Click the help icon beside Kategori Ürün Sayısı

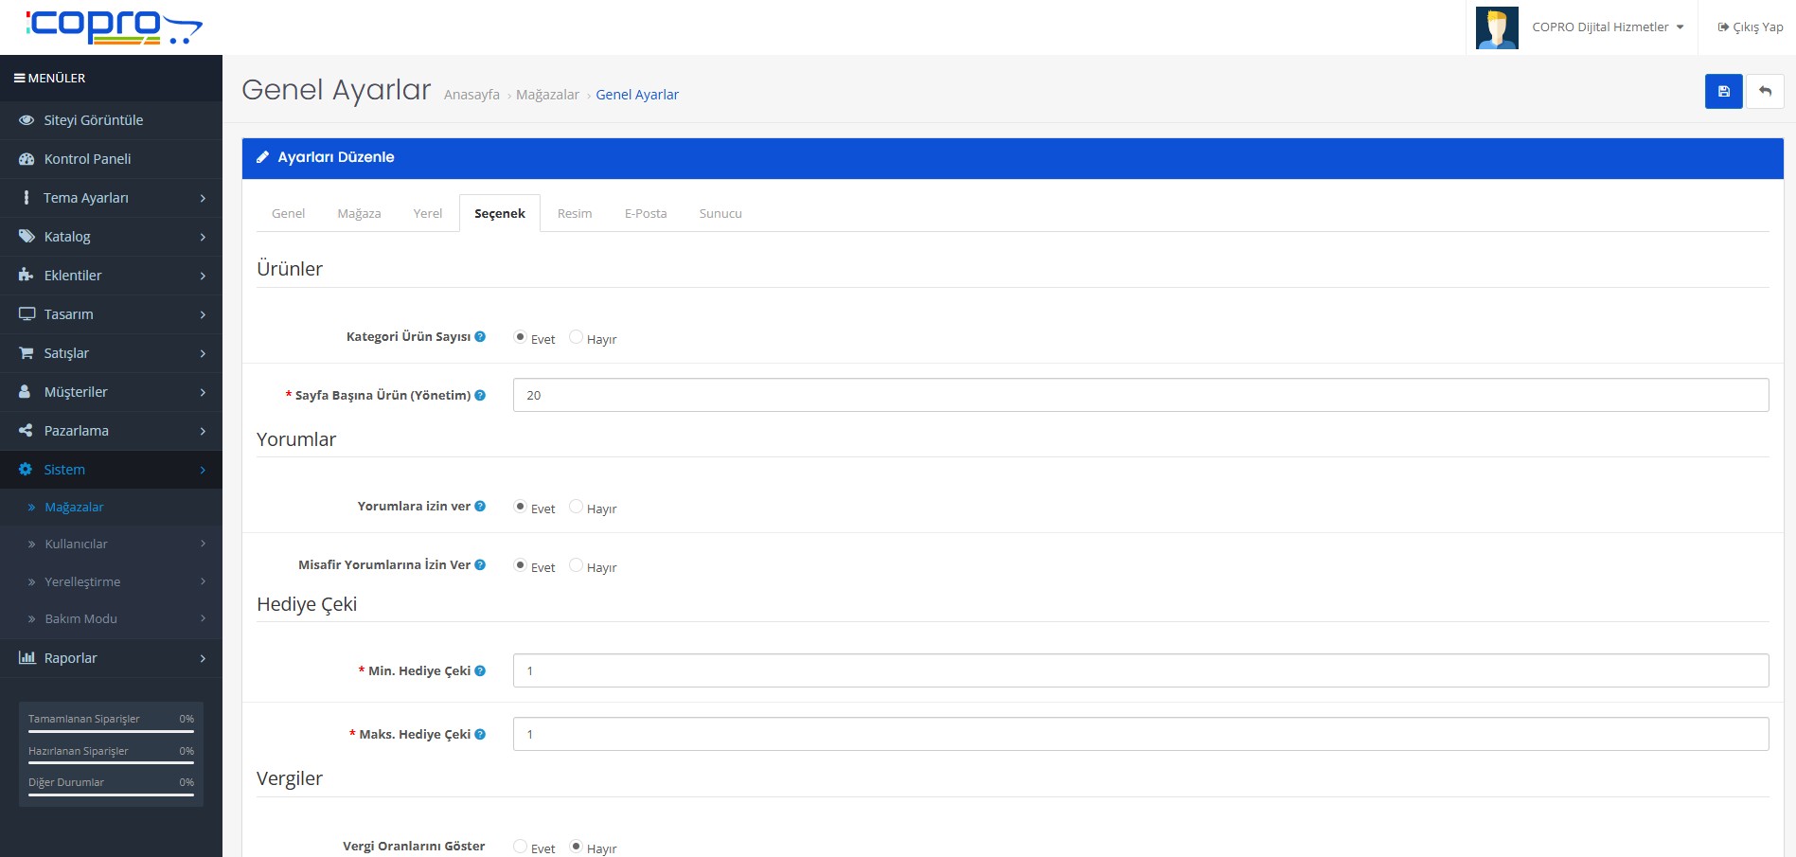480,336
